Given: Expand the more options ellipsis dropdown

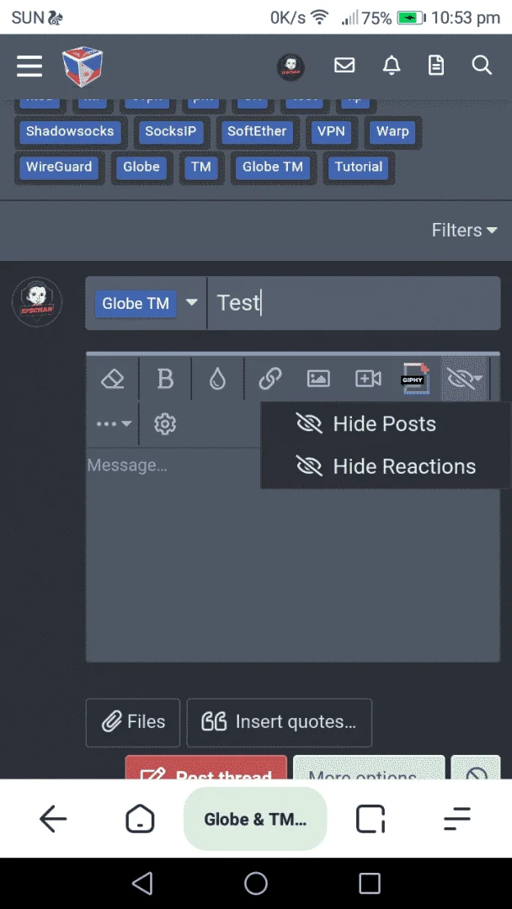Looking at the screenshot, I should coord(114,423).
